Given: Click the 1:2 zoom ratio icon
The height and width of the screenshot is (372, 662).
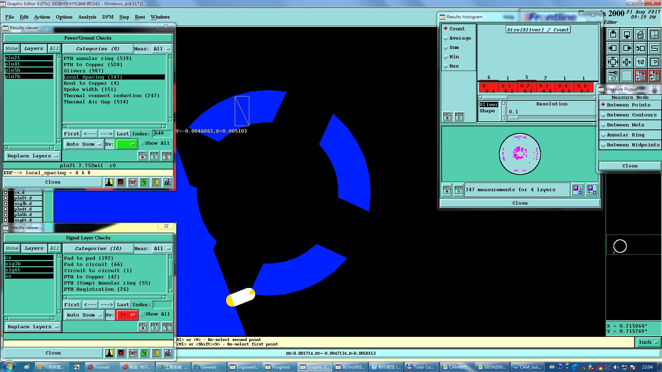Looking at the screenshot, I should click(x=640, y=62).
